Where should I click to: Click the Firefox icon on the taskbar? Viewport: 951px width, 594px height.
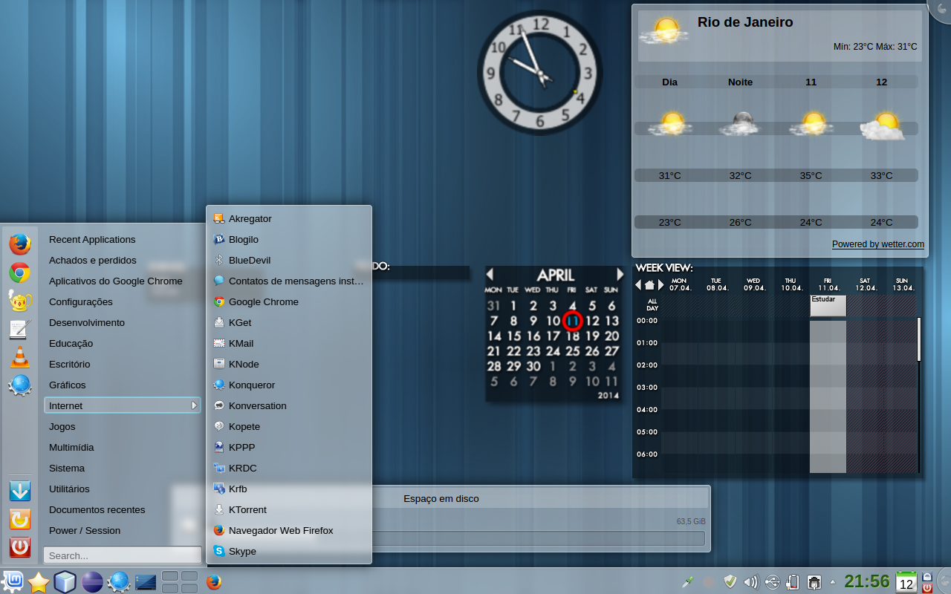[x=214, y=582]
